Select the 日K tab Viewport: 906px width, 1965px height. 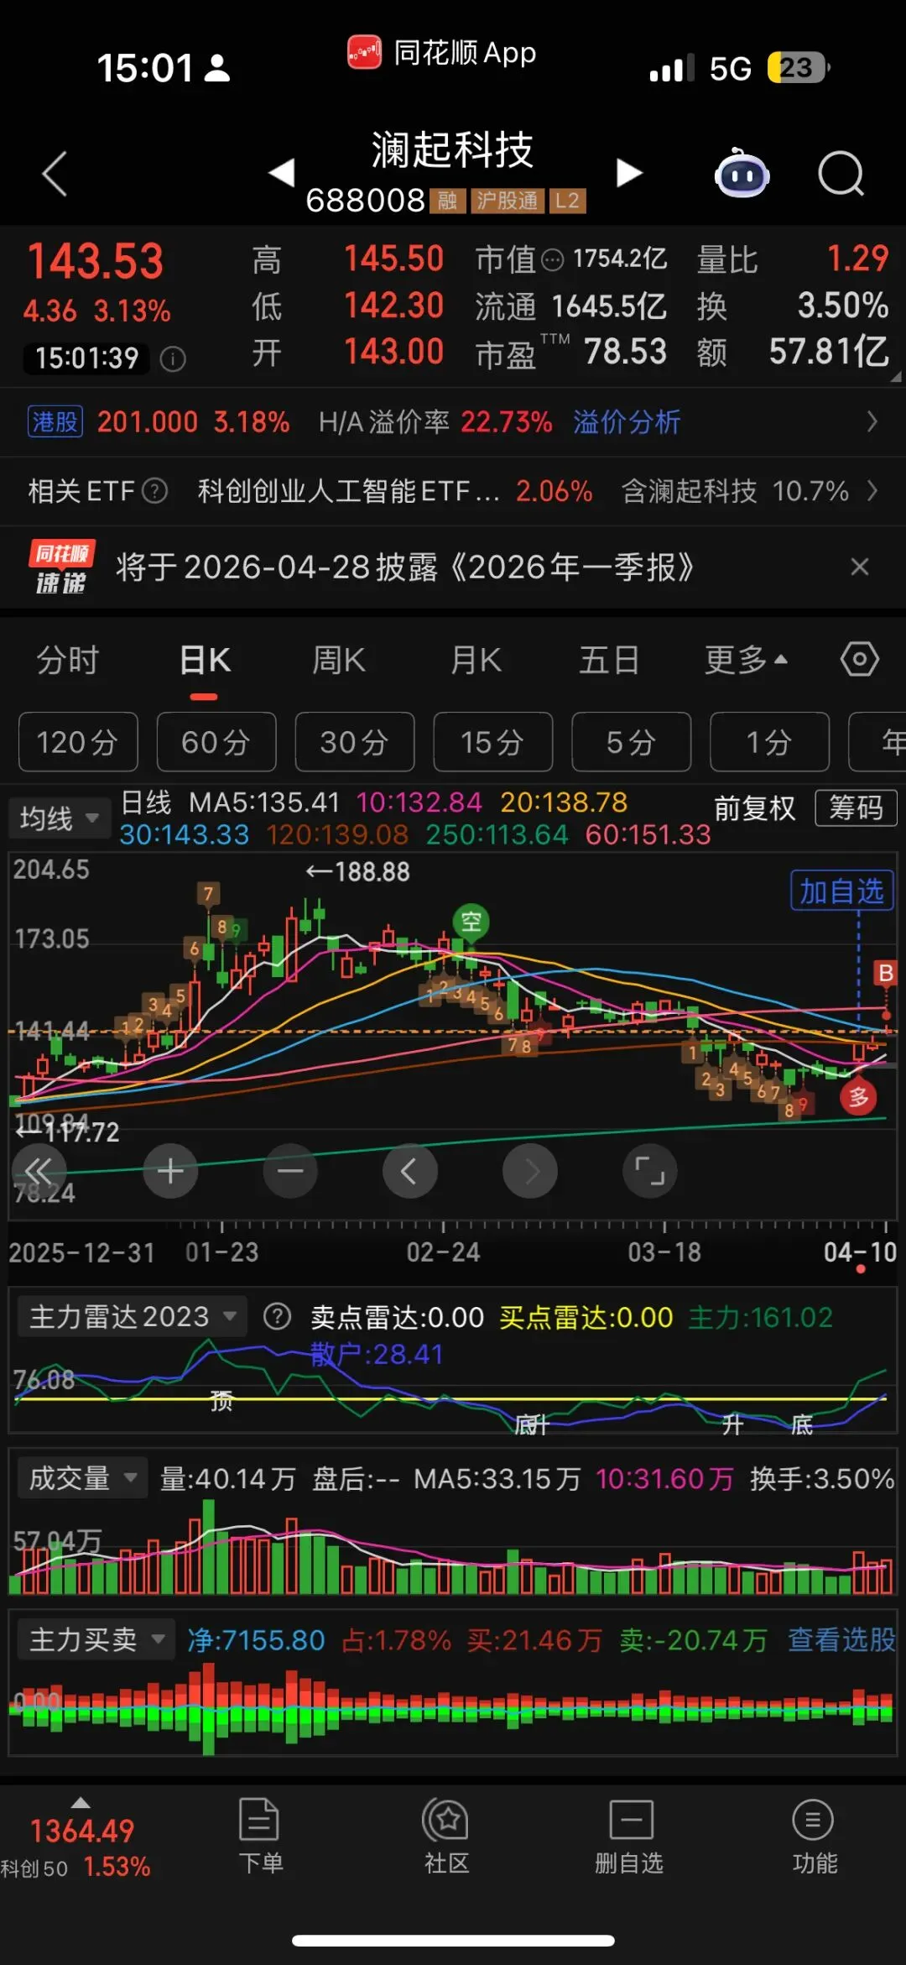point(205,660)
